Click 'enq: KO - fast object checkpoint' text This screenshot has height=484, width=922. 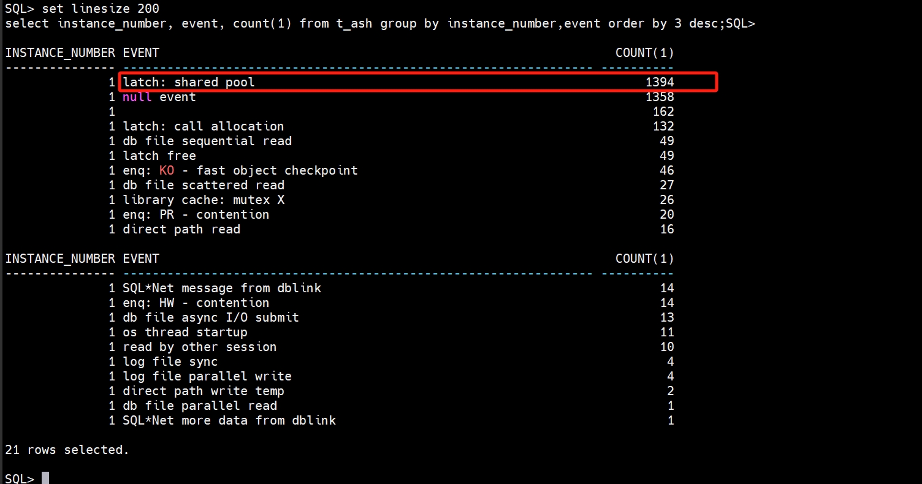pos(240,170)
